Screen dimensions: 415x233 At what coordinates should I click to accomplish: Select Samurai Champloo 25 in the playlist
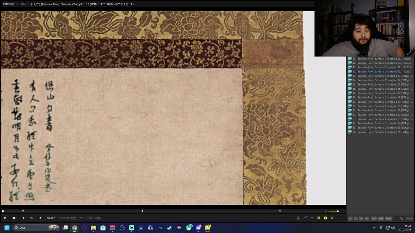pos(380,128)
